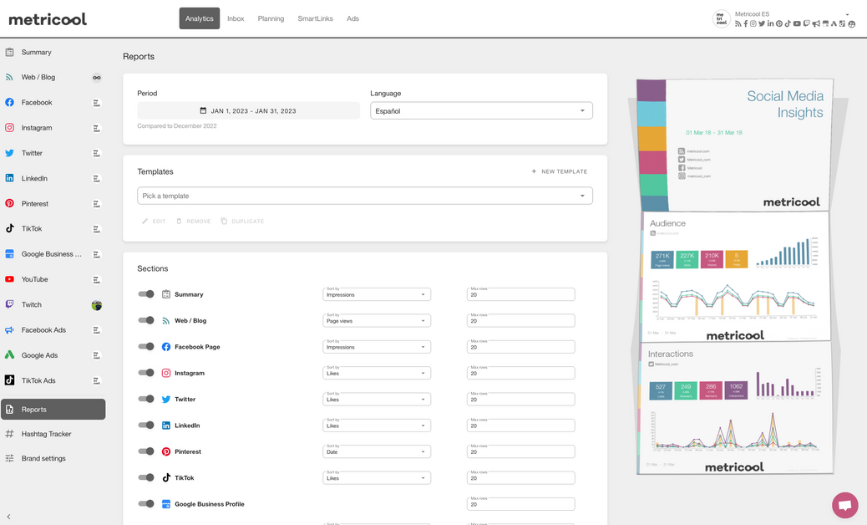The height and width of the screenshot is (525, 867).
Task: Click the Social Media Insights report preview cover
Action: click(x=735, y=145)
